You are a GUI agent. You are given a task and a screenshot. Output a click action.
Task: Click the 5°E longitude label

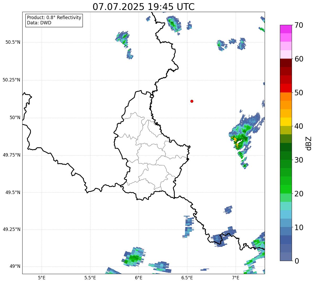[x=42, y=278]
